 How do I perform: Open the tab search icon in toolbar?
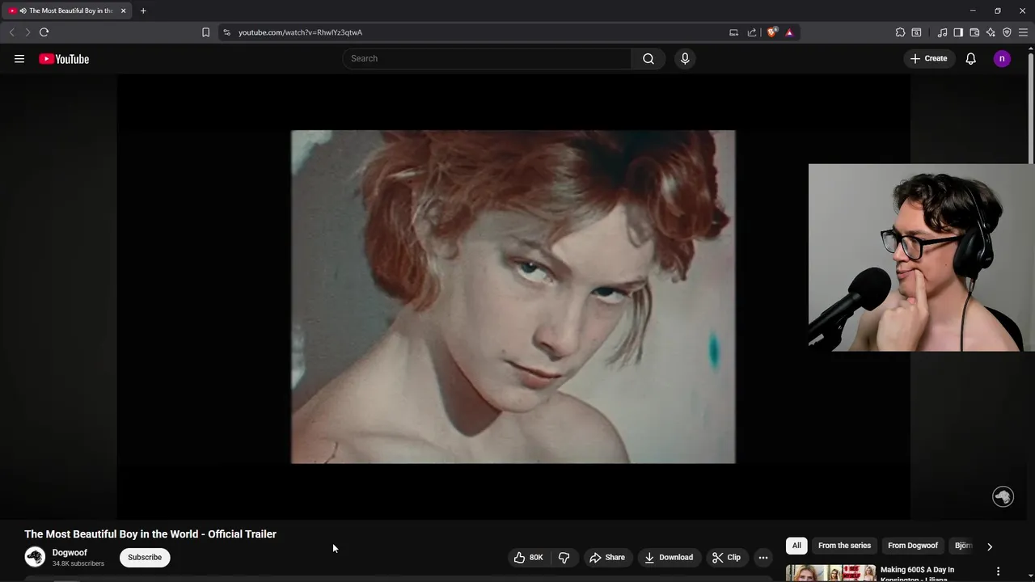pos(916,32)
